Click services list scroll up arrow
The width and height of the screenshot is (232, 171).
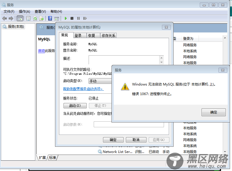(x=225, y=38)
